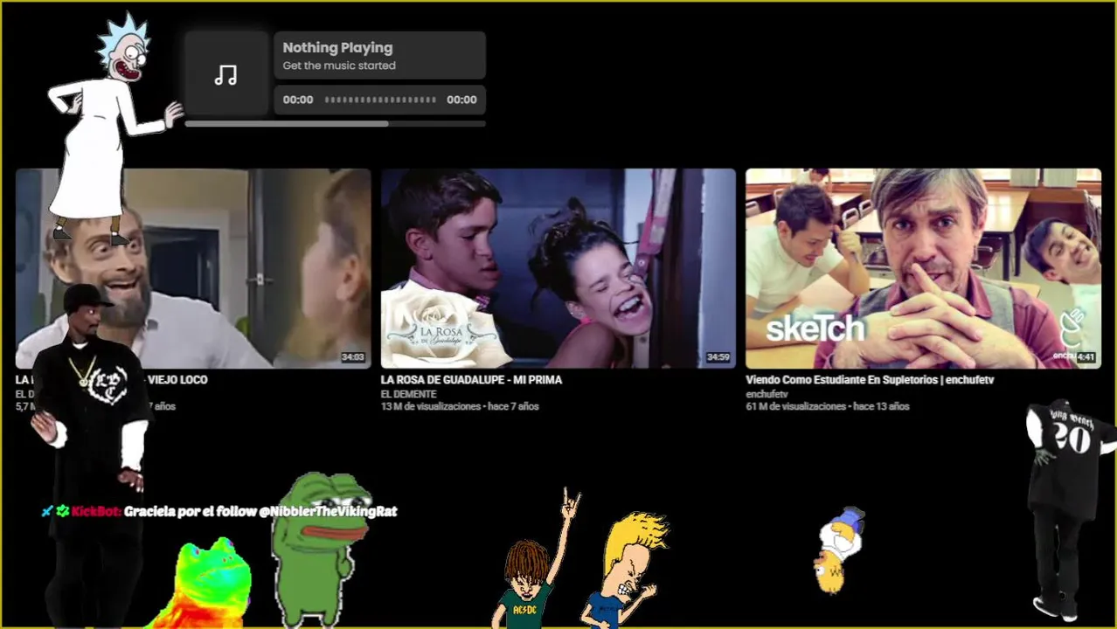Click the upside-down Homer Simpson sticker
Viewport: 1117px width, 629px height.
tap(840, 550)
